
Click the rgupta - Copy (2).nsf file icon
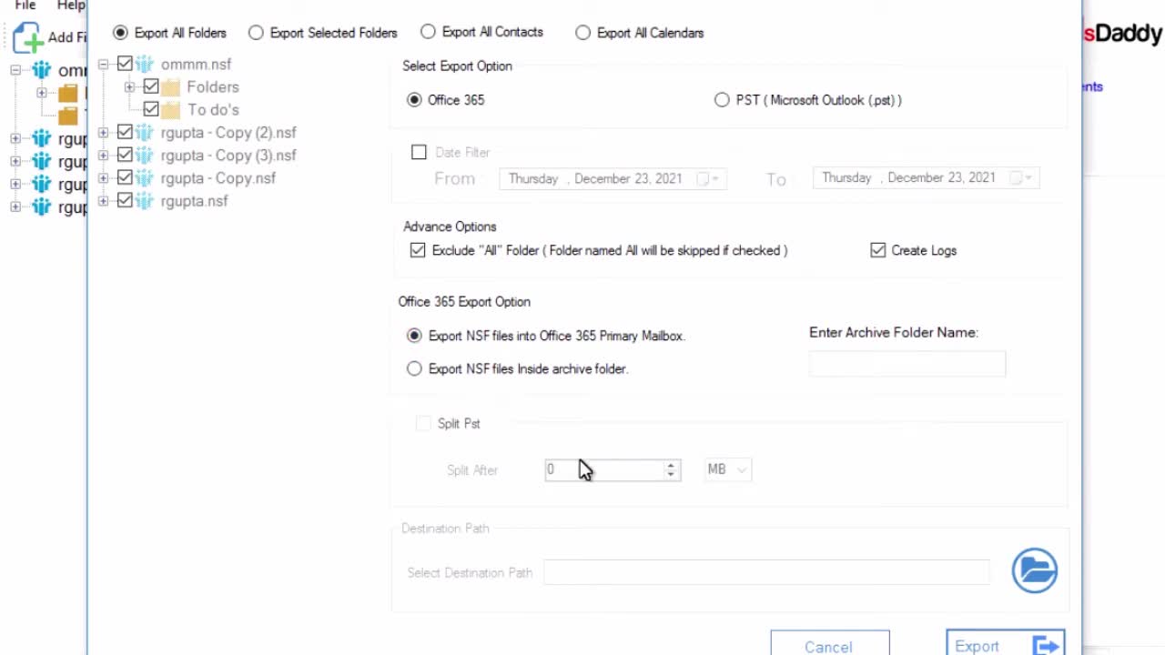pos(145,133)
